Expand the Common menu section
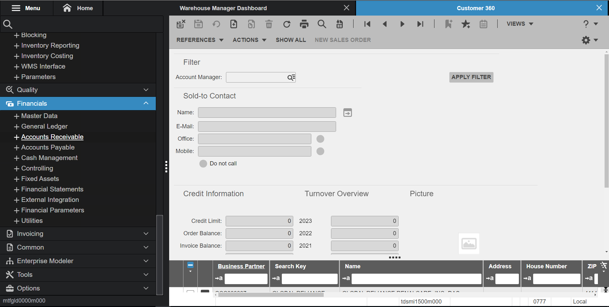609x307 pixels. (78, 247)
